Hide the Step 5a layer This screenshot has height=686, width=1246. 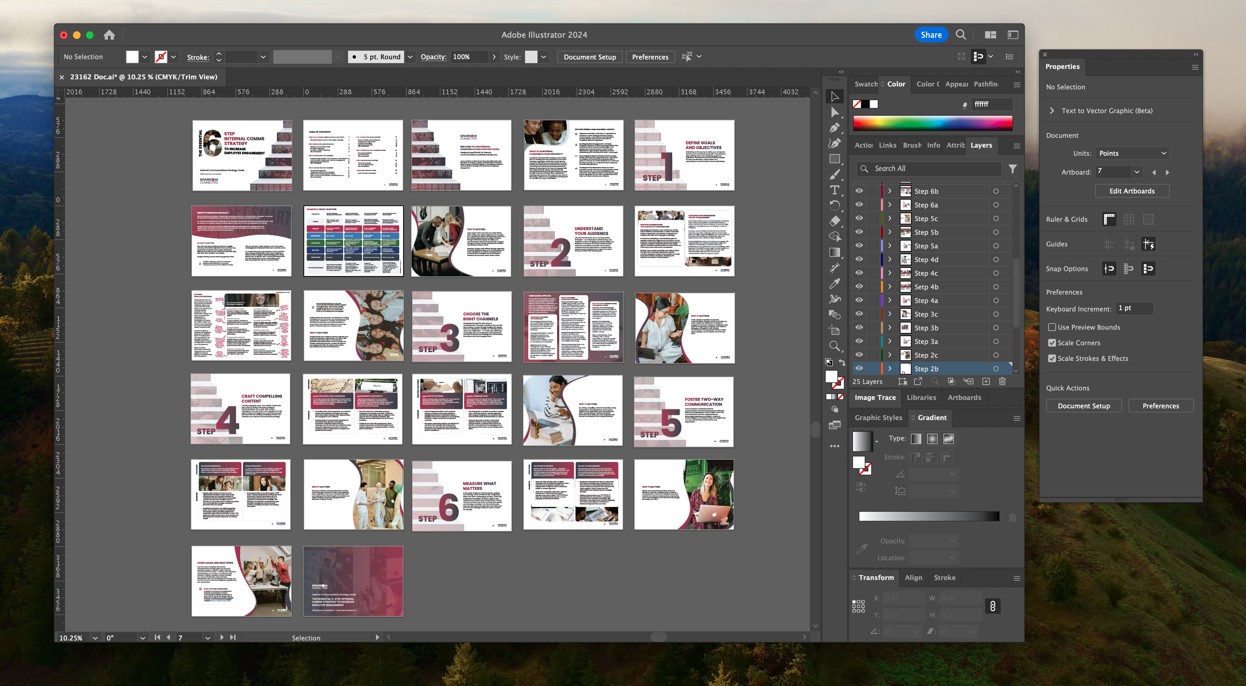(x=859, y=245)
